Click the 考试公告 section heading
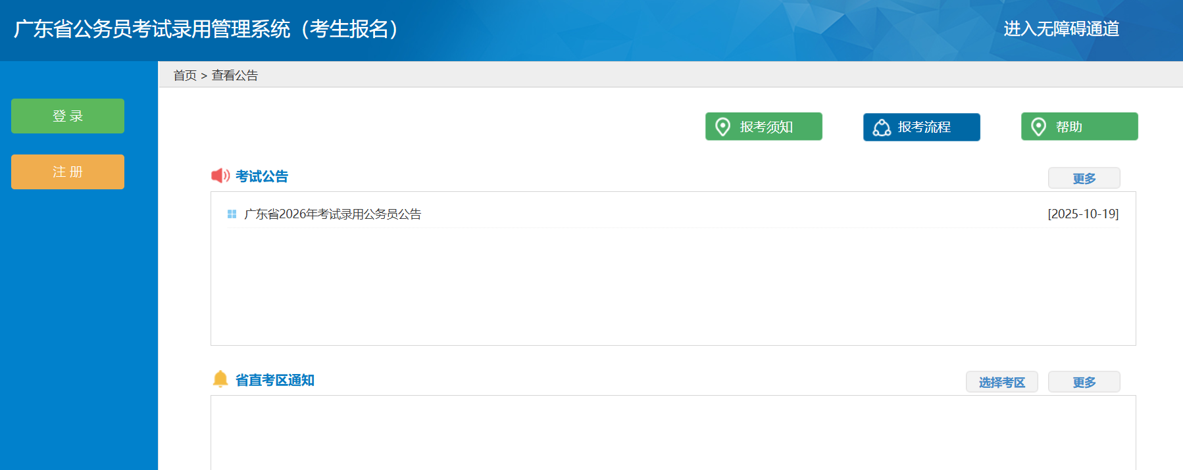The height and width of the screenshot is (470, 1183). [262, 176]
